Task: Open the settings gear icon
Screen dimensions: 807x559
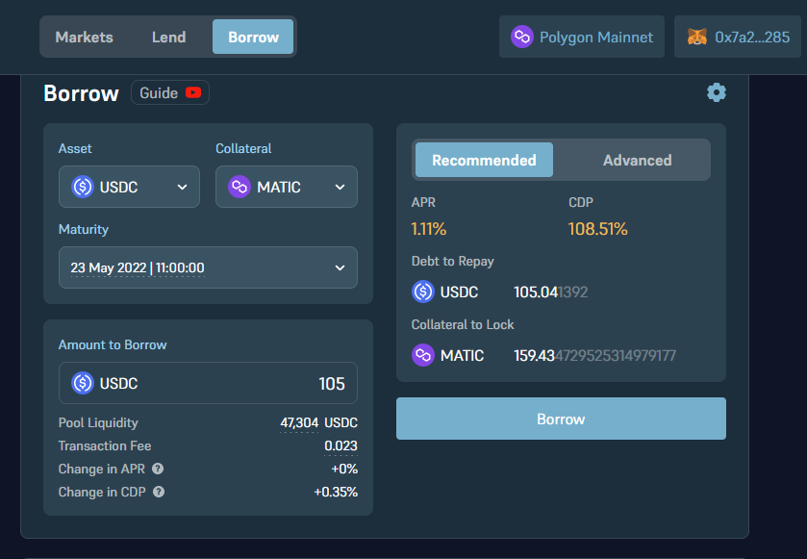Action: click(716, 92)
